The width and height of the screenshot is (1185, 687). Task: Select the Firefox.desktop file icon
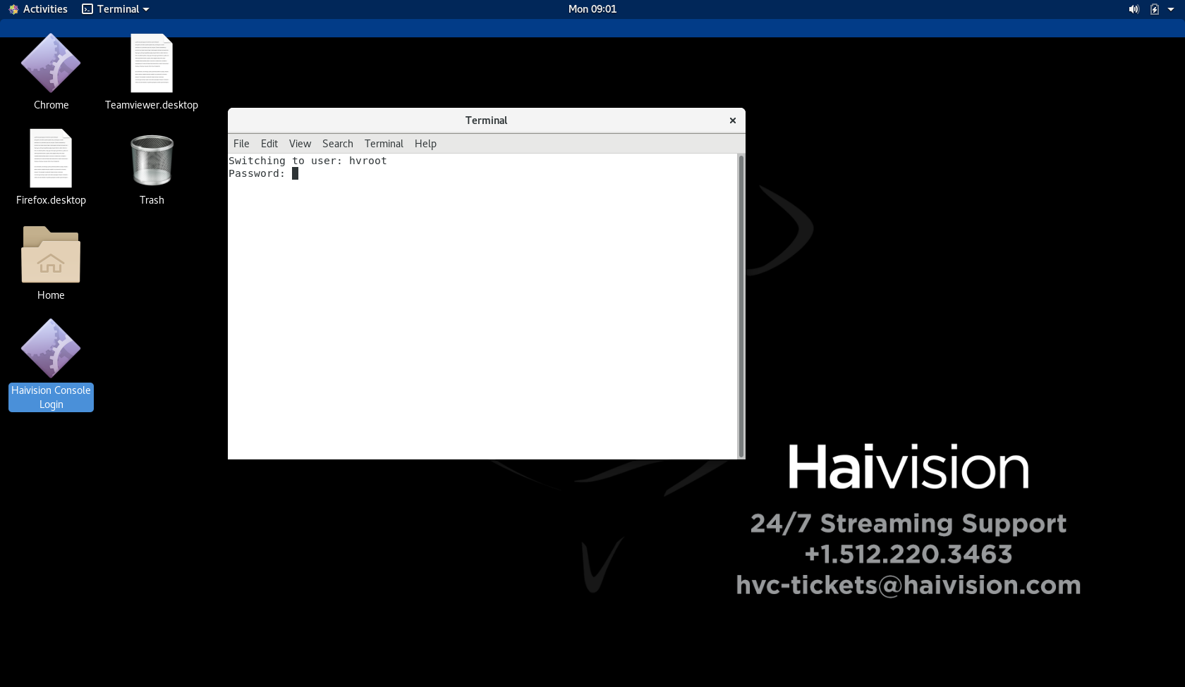point(51,159)
